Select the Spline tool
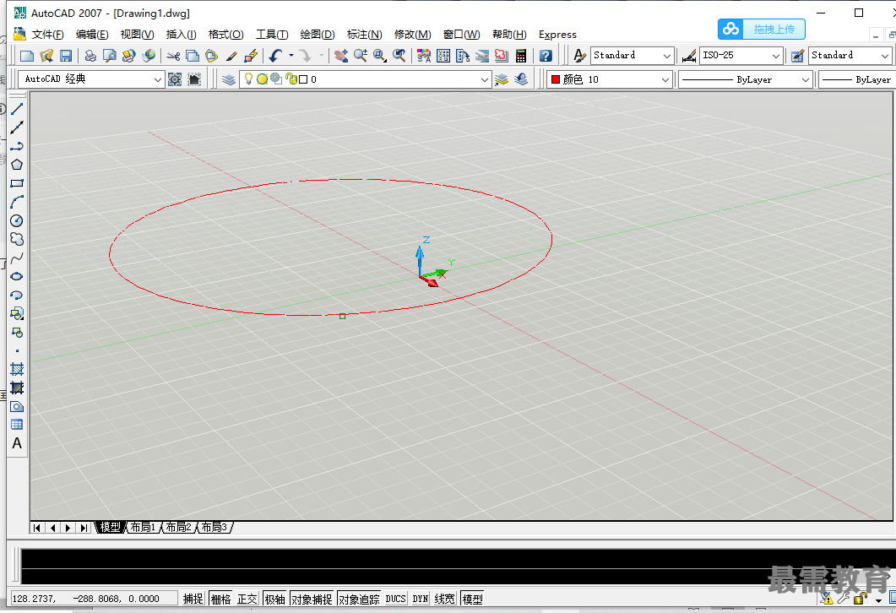 coord(17,258)
